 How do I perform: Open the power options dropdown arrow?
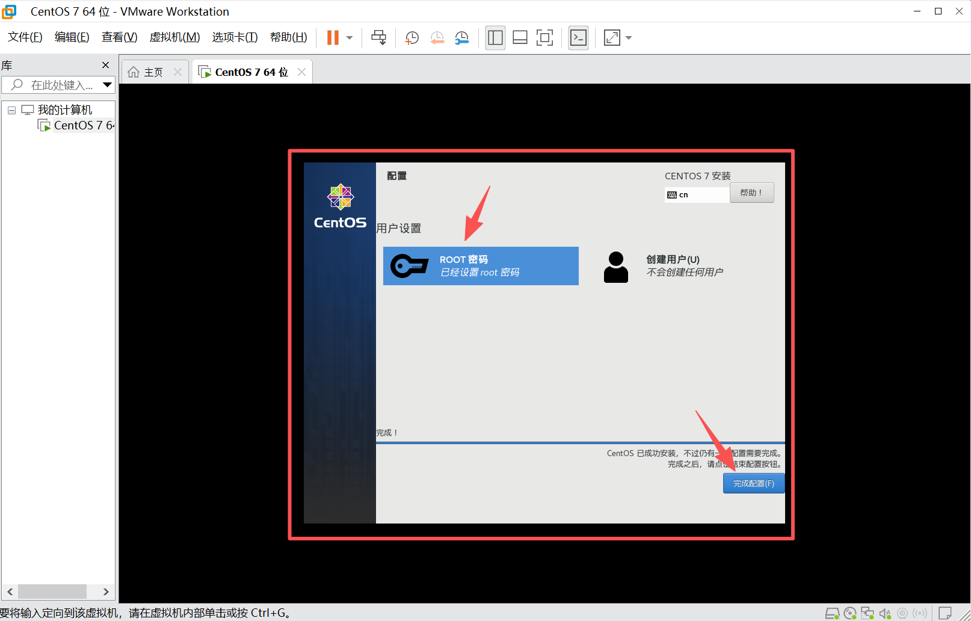coord(350,38)
